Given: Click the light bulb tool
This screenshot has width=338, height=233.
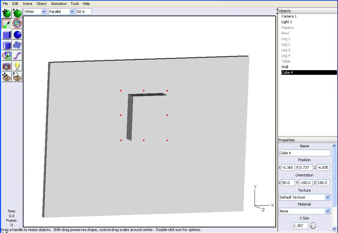Looking at the screenshot, I should click(x=17, y=66).
